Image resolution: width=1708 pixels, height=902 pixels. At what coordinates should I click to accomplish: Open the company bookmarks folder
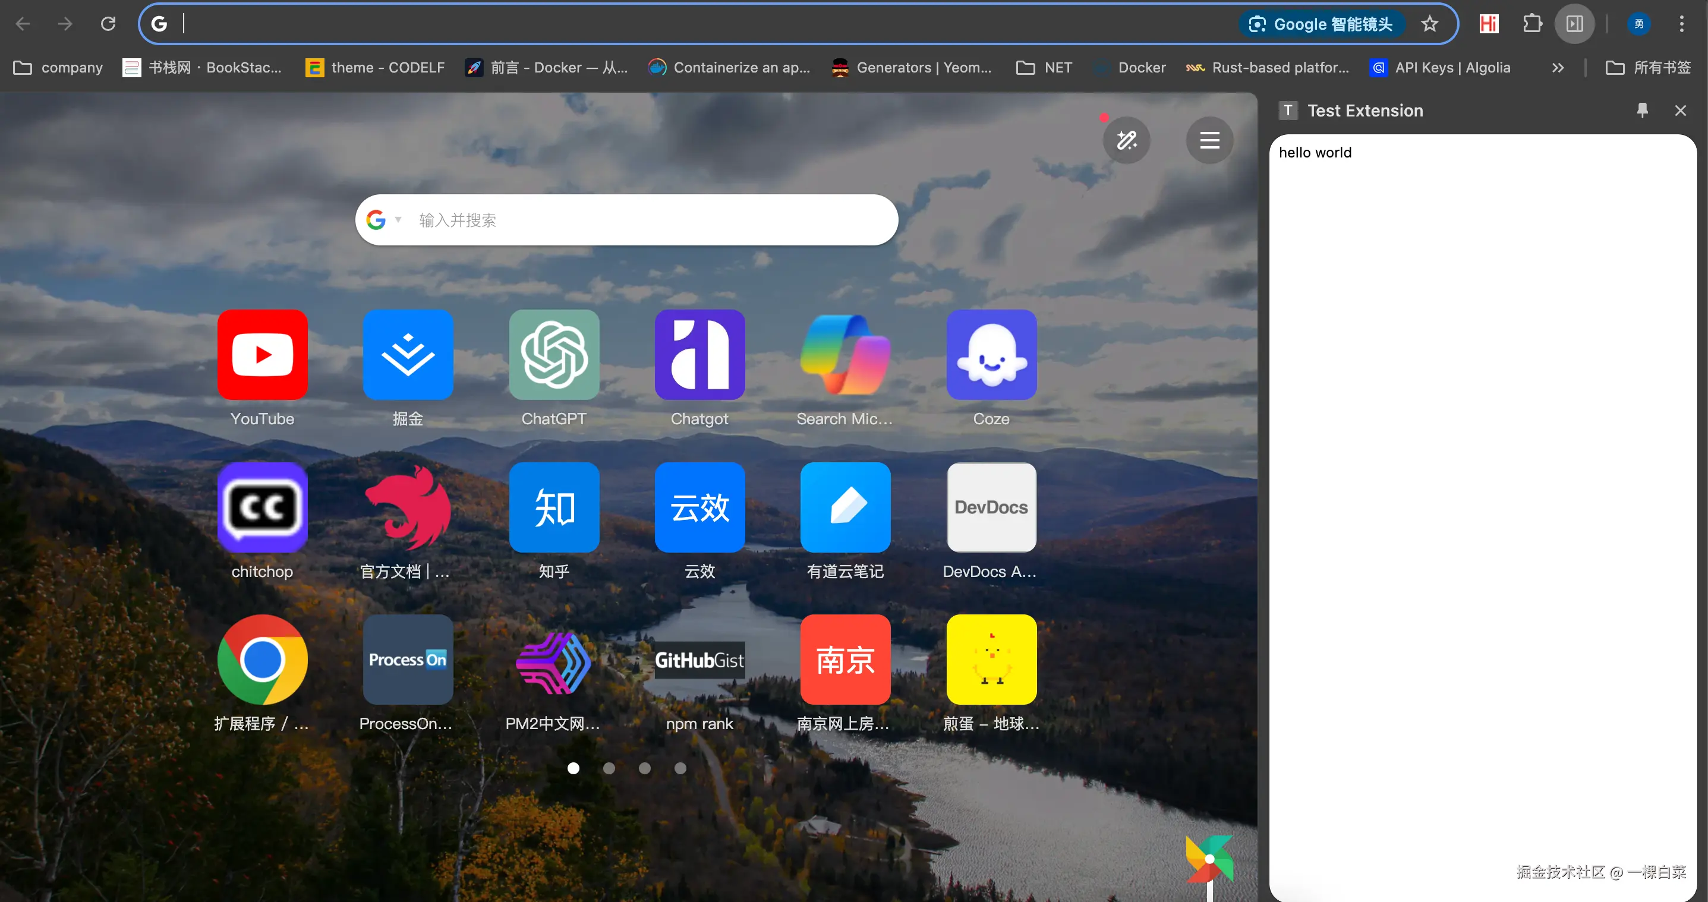[x=58, y=68]
